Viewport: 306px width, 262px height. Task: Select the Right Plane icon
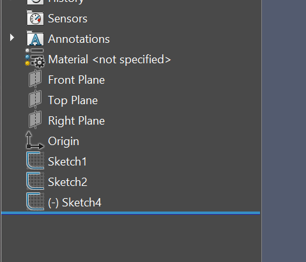coord(35,119)
